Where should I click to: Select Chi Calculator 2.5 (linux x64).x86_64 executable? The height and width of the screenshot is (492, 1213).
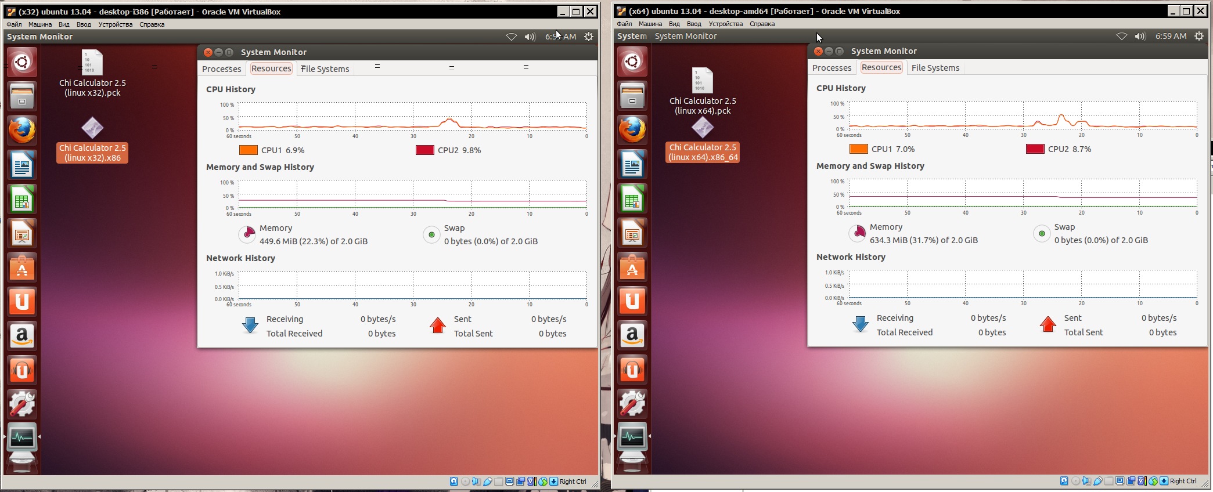click(703, 140)
